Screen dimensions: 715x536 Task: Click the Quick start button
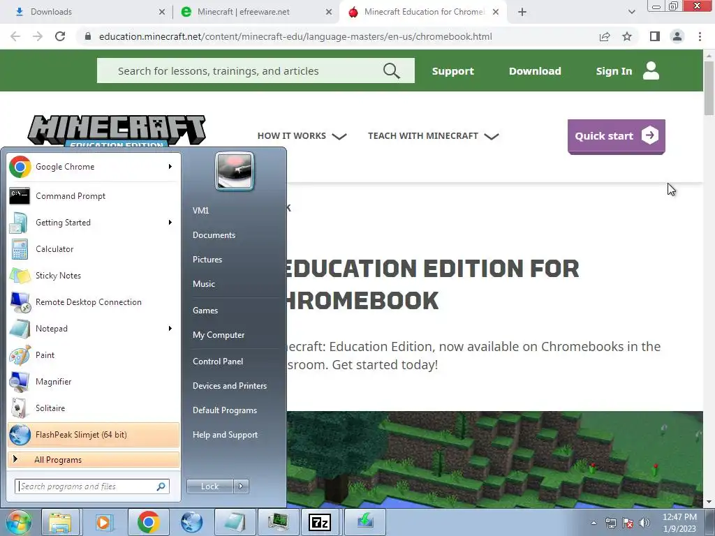pyautogui.click(x=617, y=136)
